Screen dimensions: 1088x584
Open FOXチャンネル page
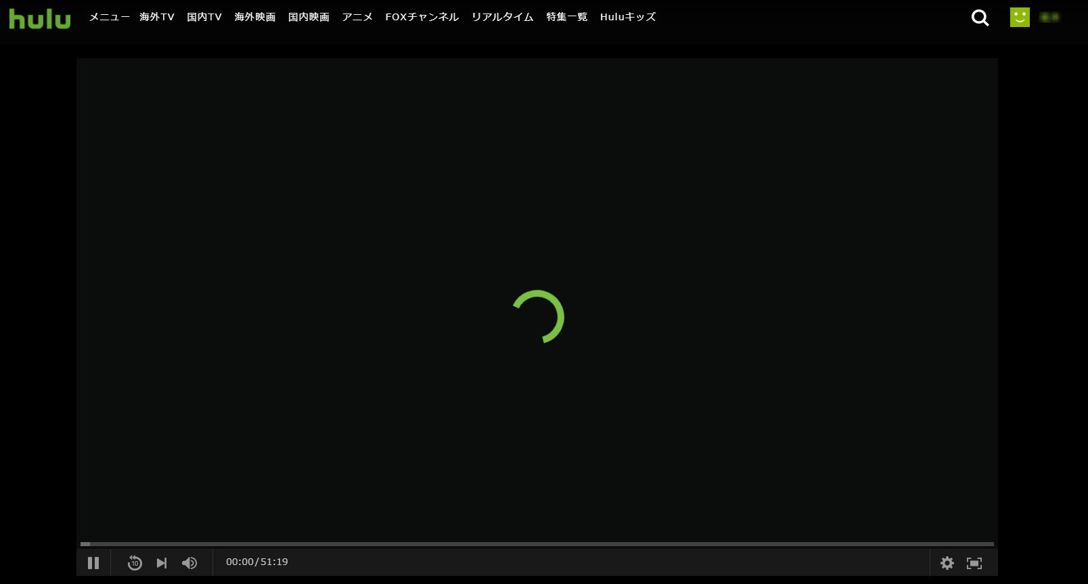tap(422, 17)
